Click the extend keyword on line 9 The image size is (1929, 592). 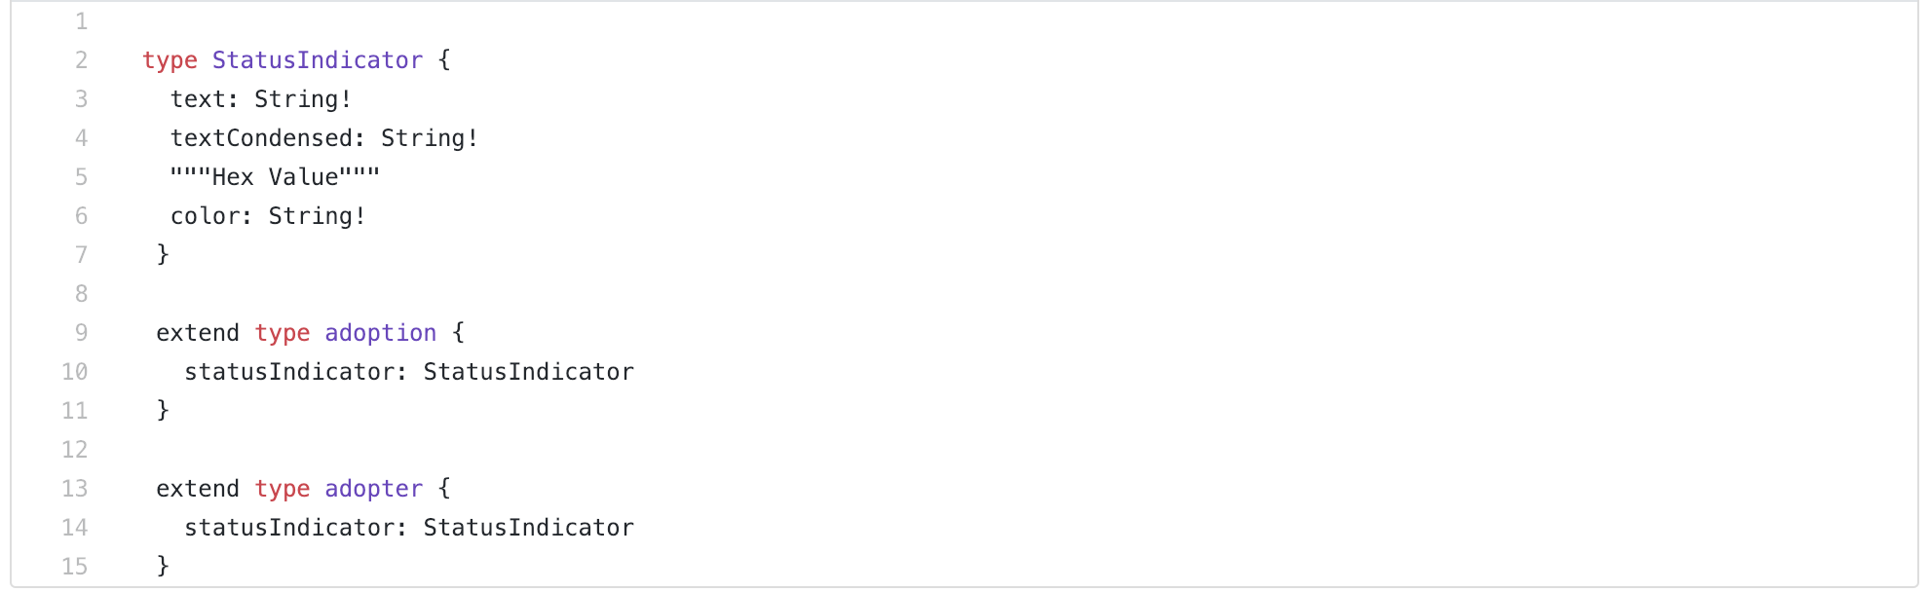coord(198,333)
